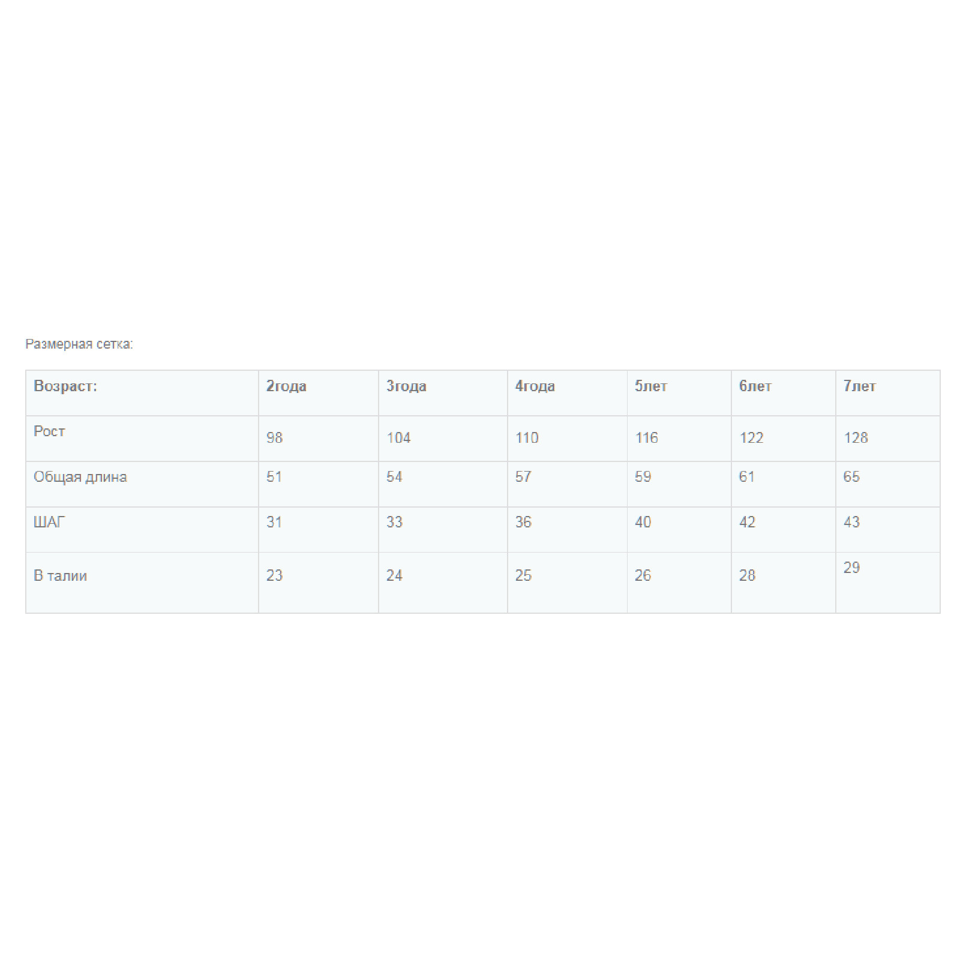The height and width of the screenshot is (960, 960).
Task: Click height value 98 cell
Action: click(319, 439)
